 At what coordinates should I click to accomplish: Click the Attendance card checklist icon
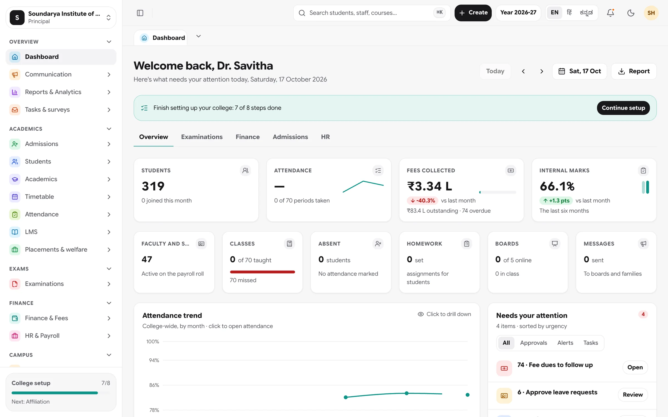click(378, 170)
